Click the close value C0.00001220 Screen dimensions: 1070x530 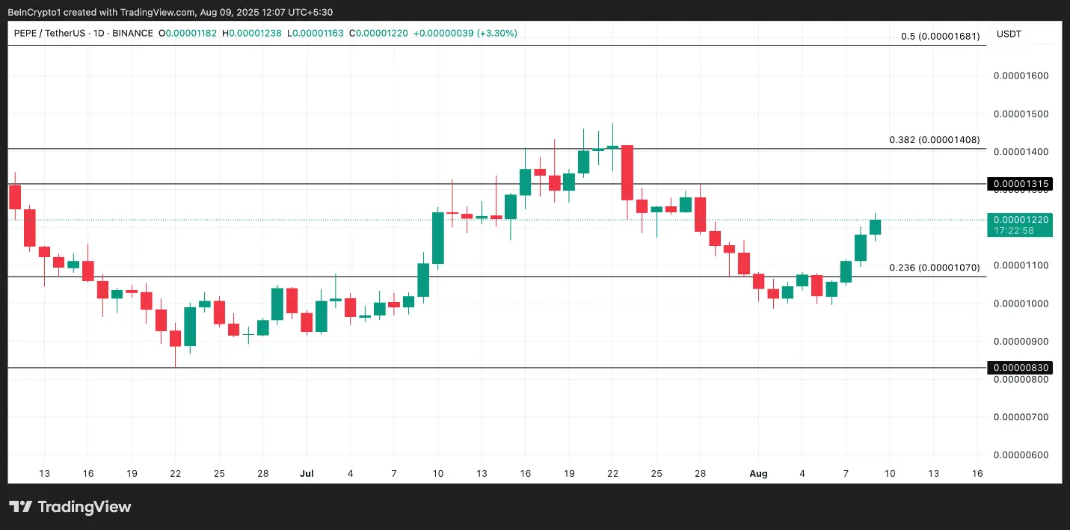[378, 34]
